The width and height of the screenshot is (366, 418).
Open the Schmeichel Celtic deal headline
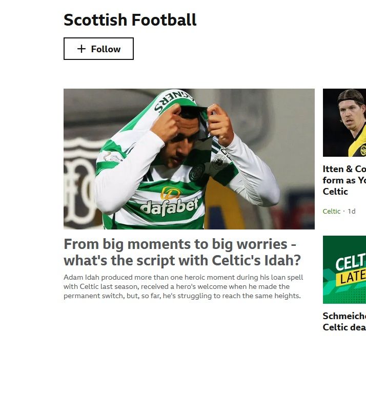point(344,322)
